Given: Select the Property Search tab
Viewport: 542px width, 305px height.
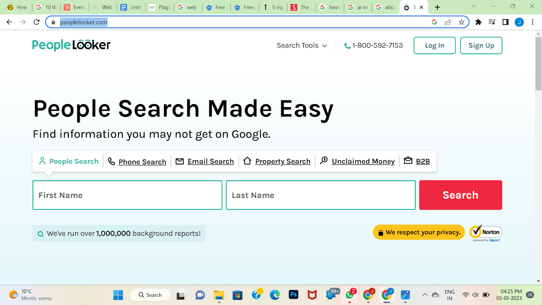Looking at the screenshot, I should [283, 162].
